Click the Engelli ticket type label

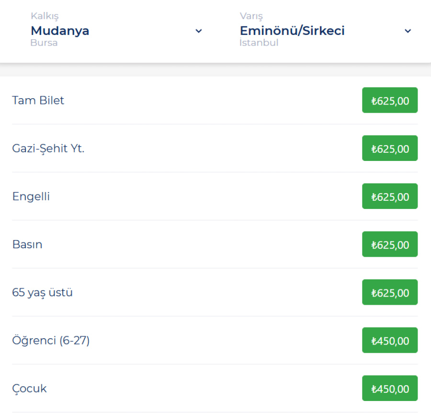tap(31, 196)
